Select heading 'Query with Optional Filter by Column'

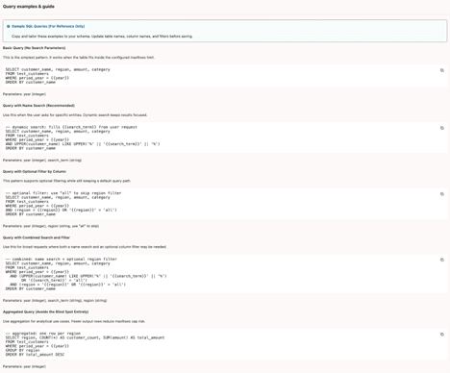[35, 171]
